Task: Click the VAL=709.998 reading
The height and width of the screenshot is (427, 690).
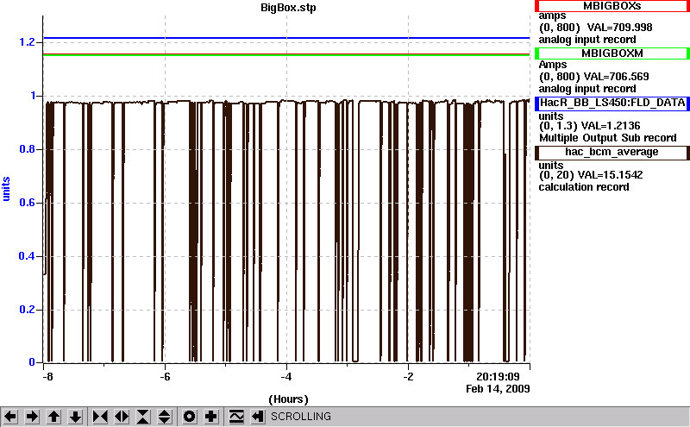Action: pos(619,28)
